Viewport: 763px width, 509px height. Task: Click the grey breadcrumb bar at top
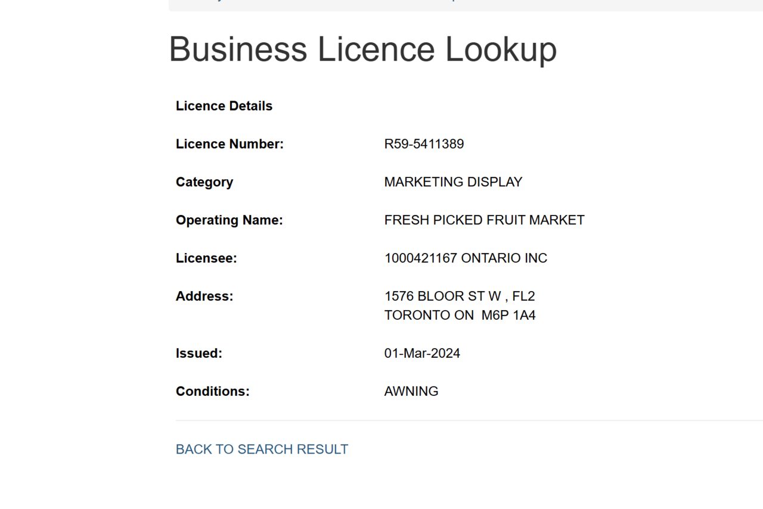coord(465,5)
